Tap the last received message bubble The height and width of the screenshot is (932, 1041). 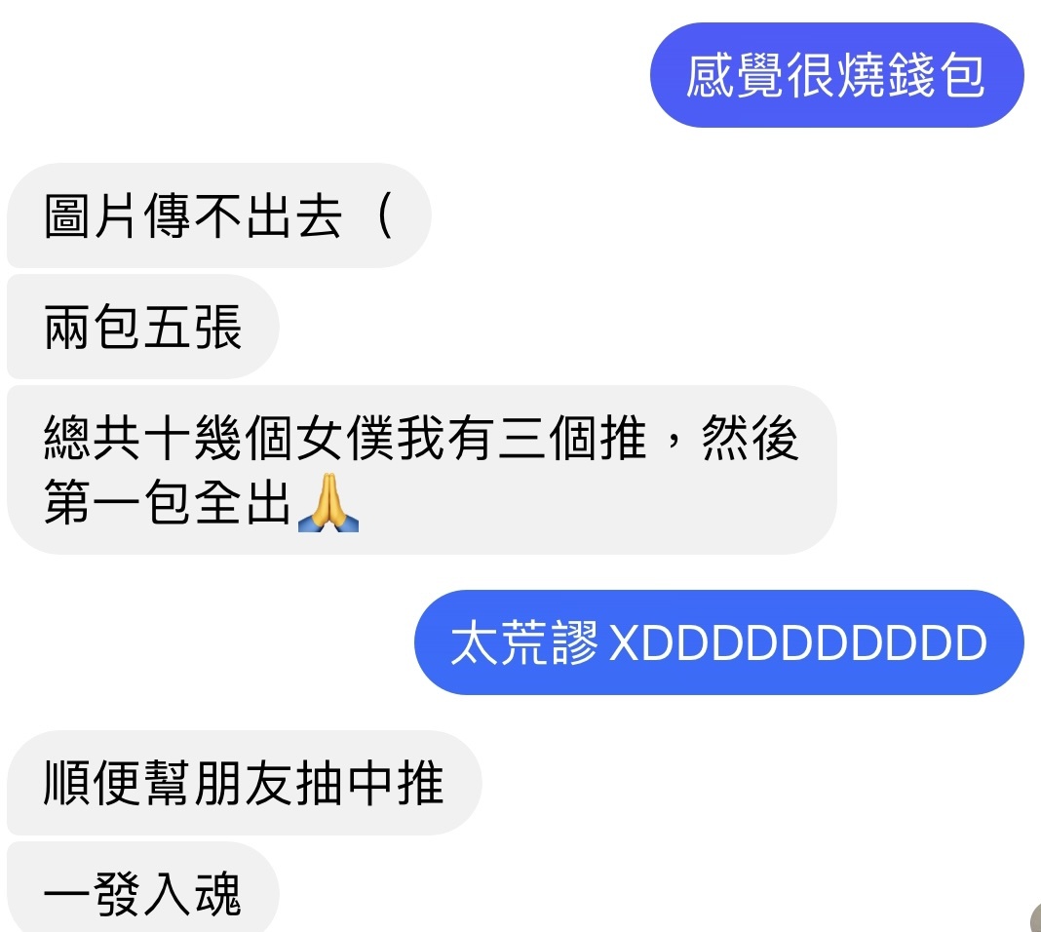pyautogui.click(x=142, y=889)
